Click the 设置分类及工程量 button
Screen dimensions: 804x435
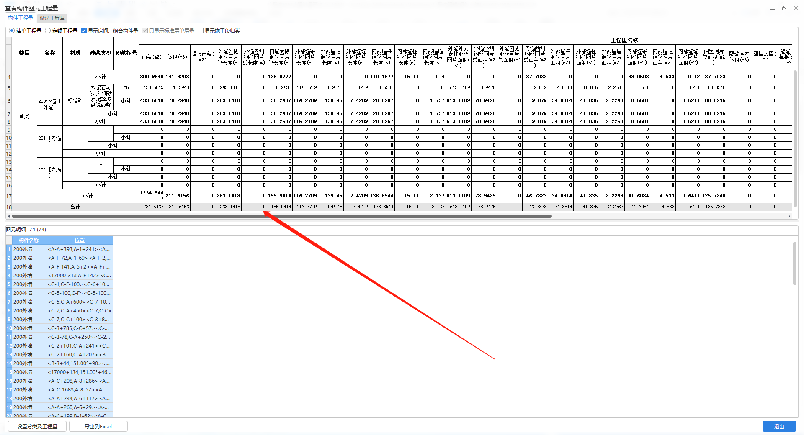tap(37, 426)
